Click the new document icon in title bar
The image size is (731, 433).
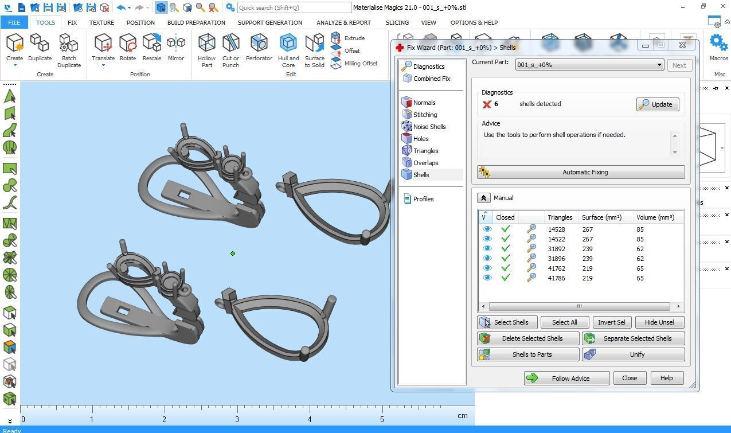[21, 7]
